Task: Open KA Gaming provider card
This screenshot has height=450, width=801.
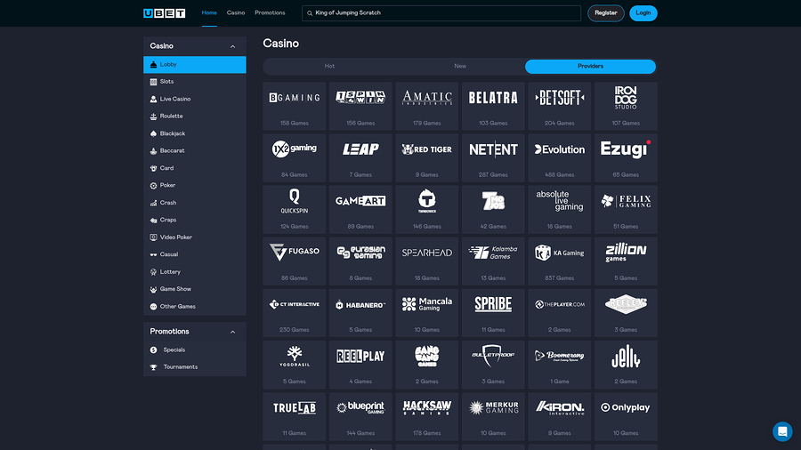Action: click(560, 261)
